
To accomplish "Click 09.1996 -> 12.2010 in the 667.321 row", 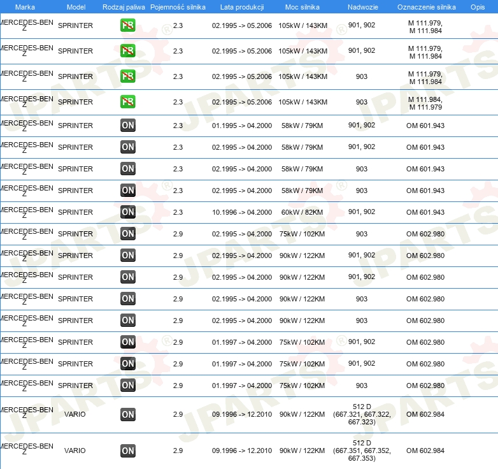I will click(242, 414).
